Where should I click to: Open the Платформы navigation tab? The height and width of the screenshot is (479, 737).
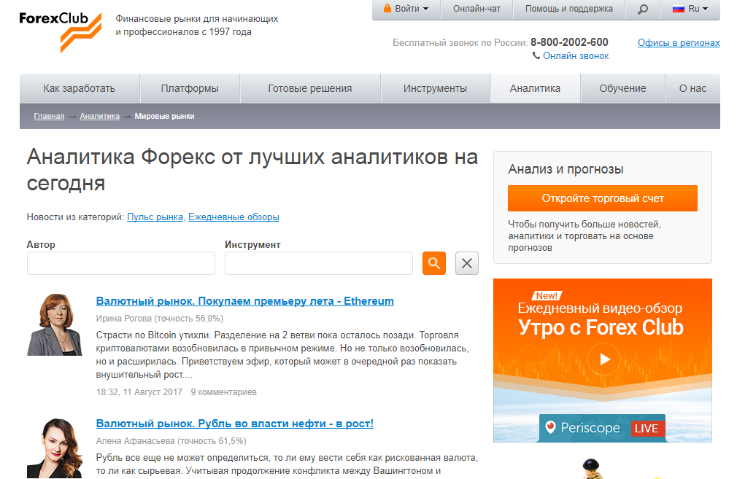(190, 88)
